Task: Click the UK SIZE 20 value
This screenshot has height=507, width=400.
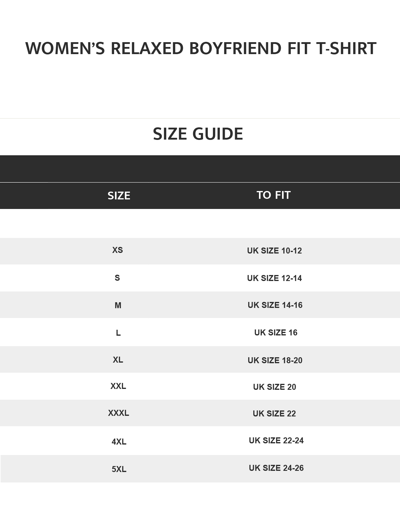Action: pyautogui.click(x=275, y=387)
